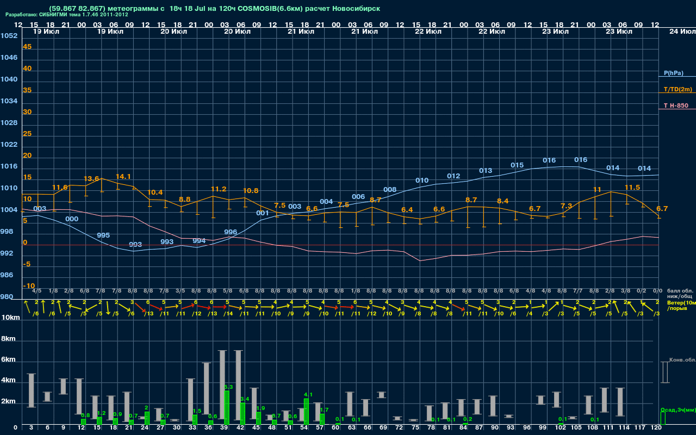The image size is (696, 435).
Task: Select the 996 pressure value on curve
Action: [x=231, y=232]
